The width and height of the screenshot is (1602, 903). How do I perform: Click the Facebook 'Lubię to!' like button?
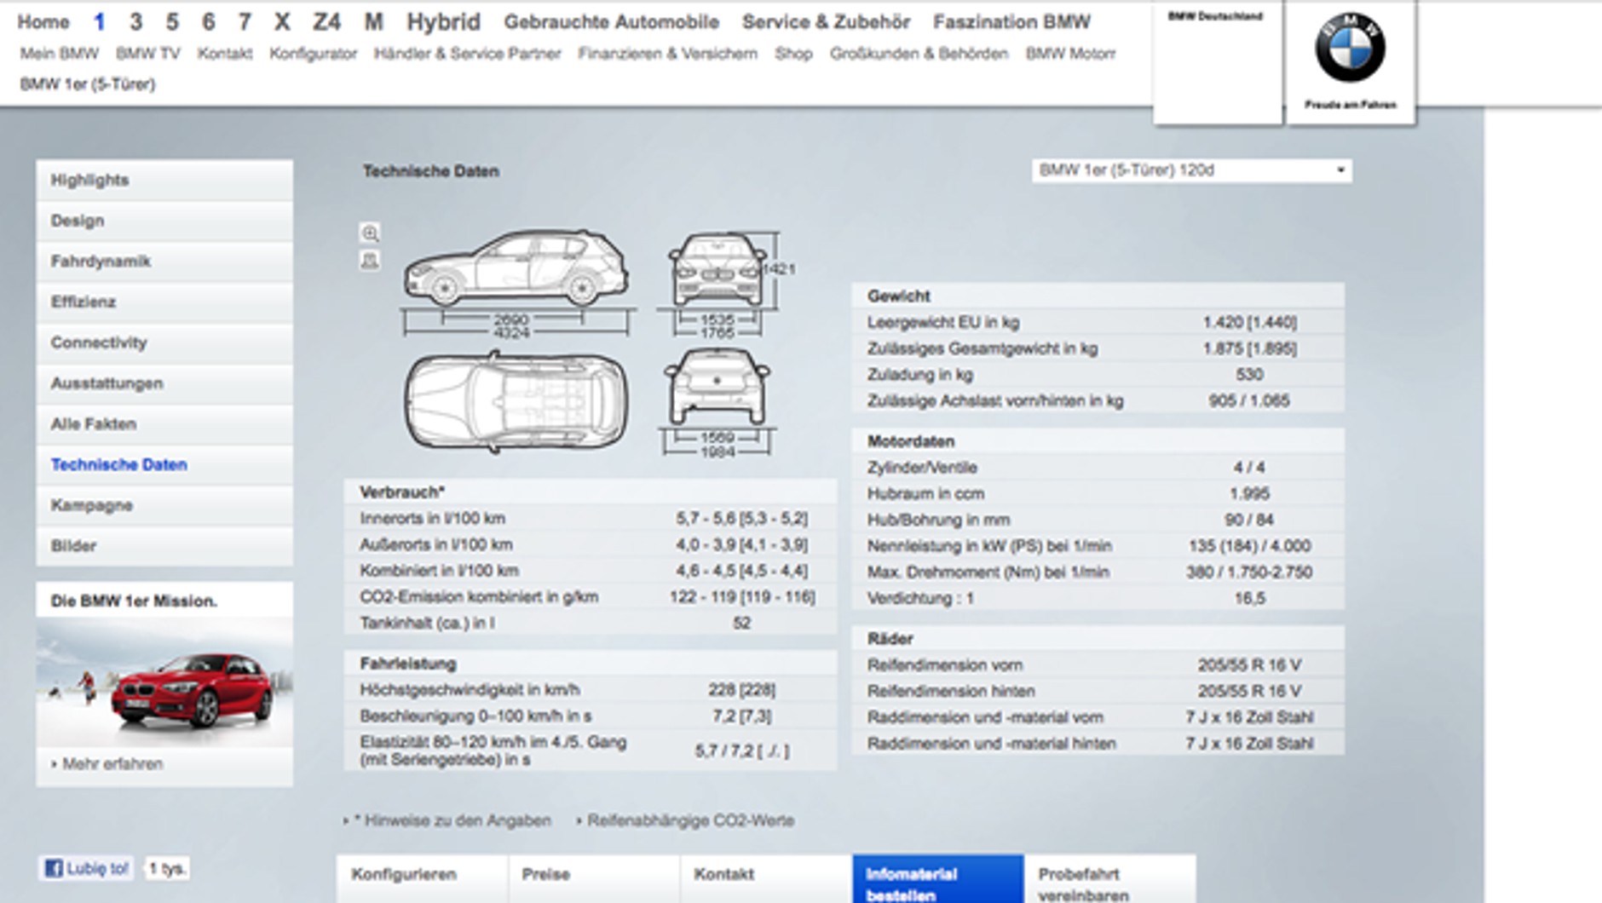coord(87,868)
